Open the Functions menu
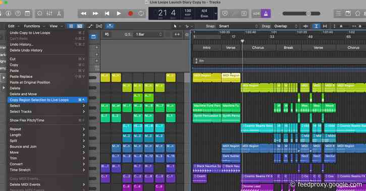 (x=32, y=26)
